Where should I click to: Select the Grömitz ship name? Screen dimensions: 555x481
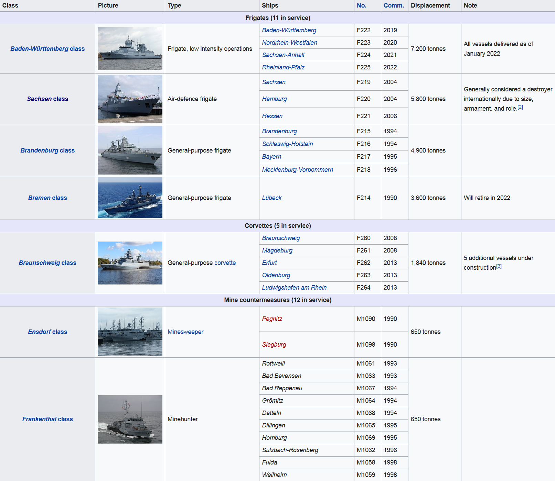[x=273, y=401]
